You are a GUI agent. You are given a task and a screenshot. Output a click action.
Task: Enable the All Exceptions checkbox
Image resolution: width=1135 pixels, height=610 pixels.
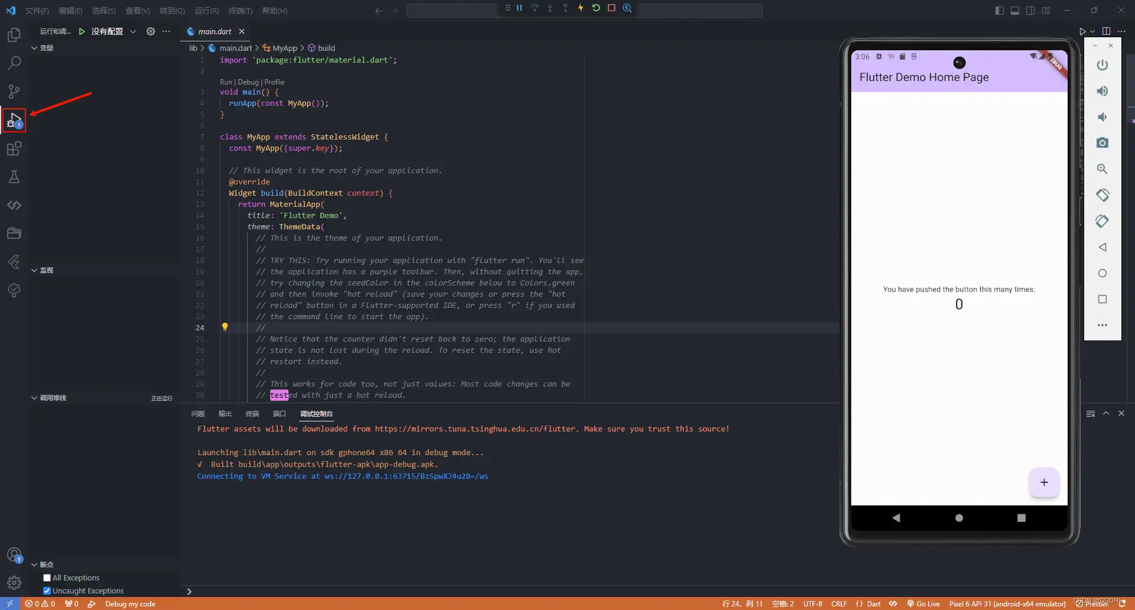coord(47,578)
